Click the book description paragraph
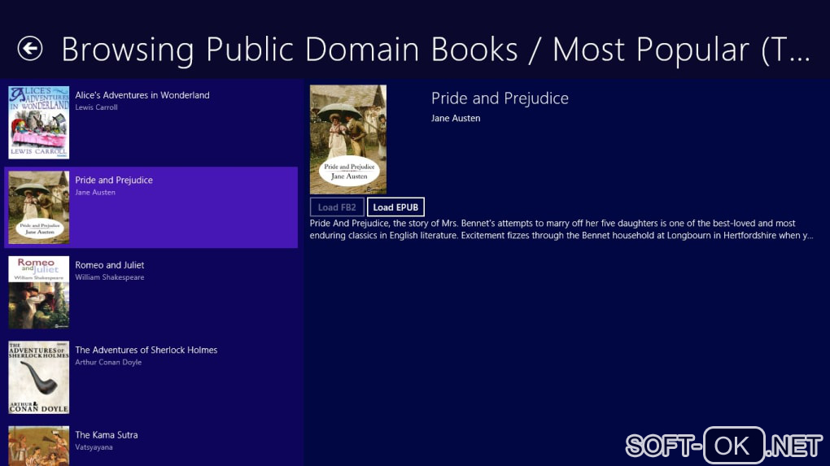 pos(561,229)
